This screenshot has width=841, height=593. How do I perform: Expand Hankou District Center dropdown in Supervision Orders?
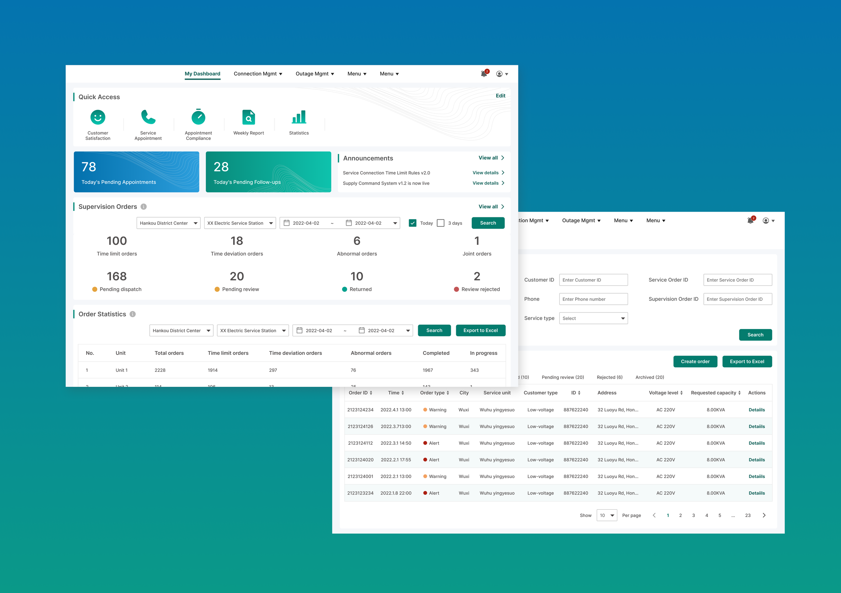(168, 223)
